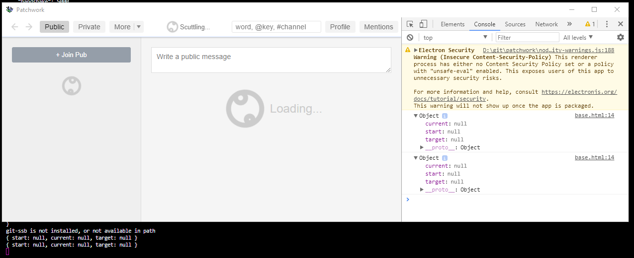Go forward with the right arrow icon
This screenshot has width=634, height=258.
coord(29,27)
